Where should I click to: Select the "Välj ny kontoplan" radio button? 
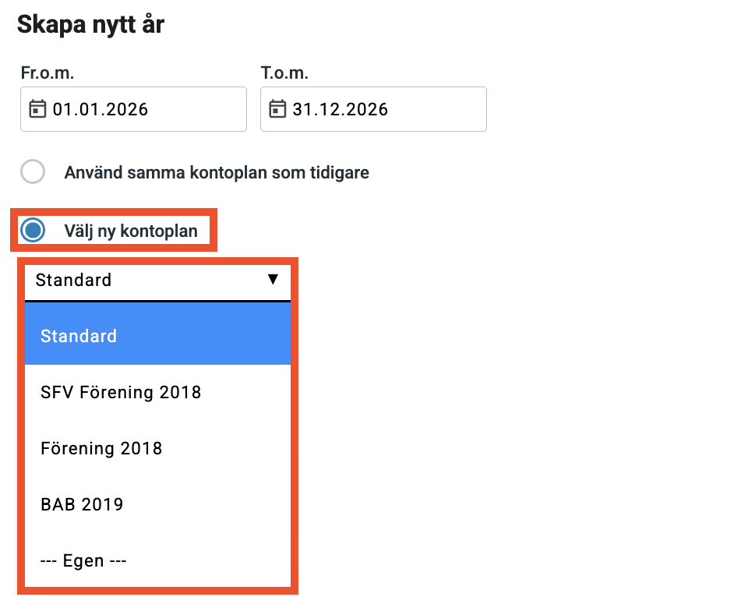click(34, 231)
